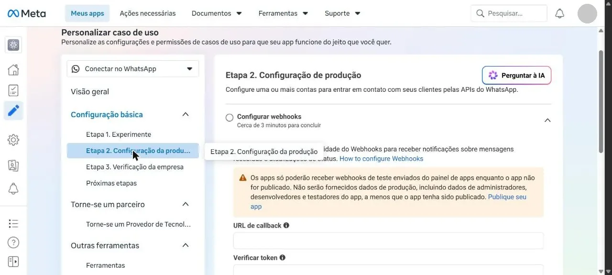Click the Meta logo
The height and width of the screenshot is (275, 612).
[27, 13]
